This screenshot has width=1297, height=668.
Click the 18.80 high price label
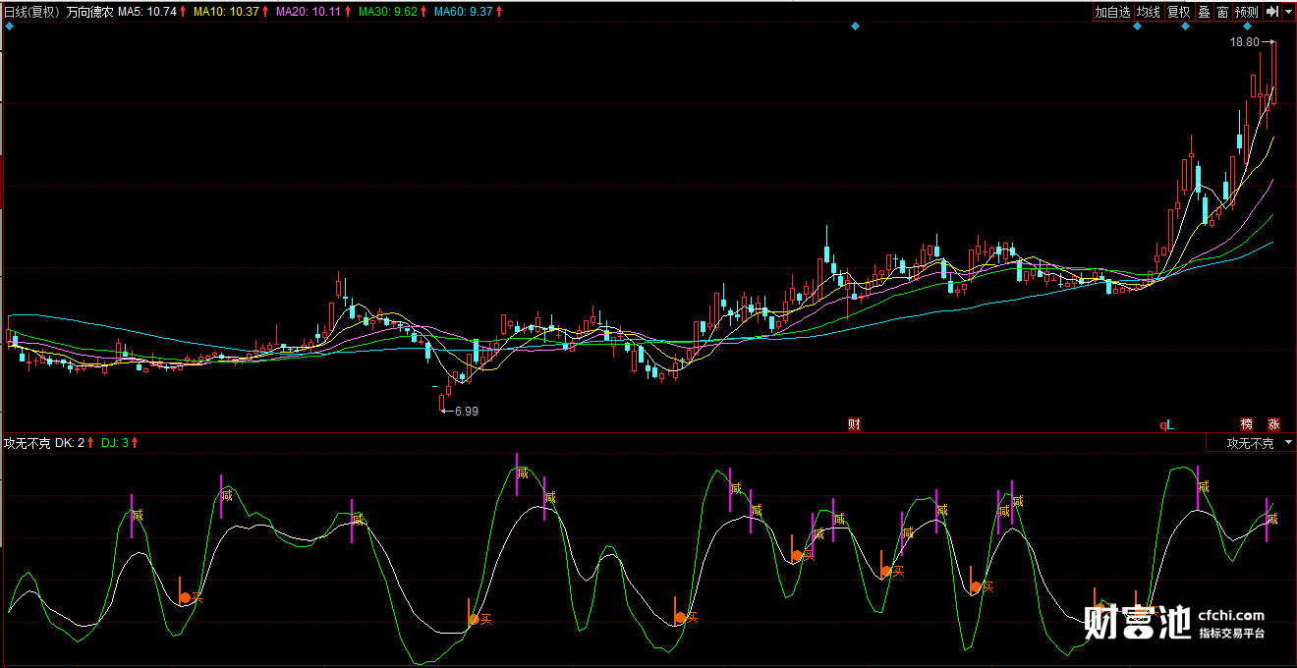[x=1244, y=43]
